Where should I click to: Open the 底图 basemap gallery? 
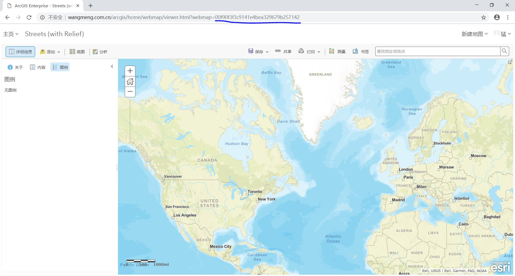[x=77, y=51]
